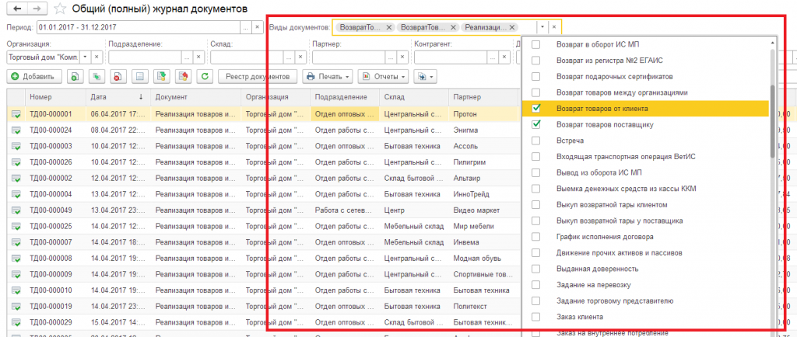
Task: Check 'Возврат из регистра №2 ЕГАИС'
Action: coord(535,61)
